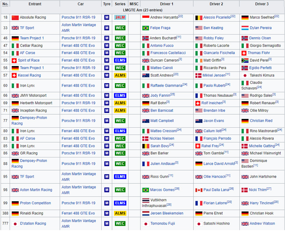The height and width of the screenshot is (231, 285).
Task: Open the Porsche 911 RSR-19 link in row 18
Action: click(x=78, y=17)
